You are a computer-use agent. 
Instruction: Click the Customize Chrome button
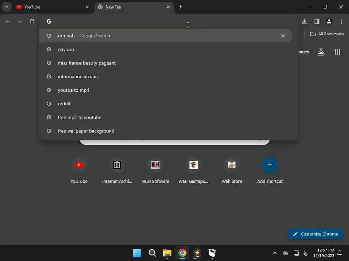click(315, 234)
